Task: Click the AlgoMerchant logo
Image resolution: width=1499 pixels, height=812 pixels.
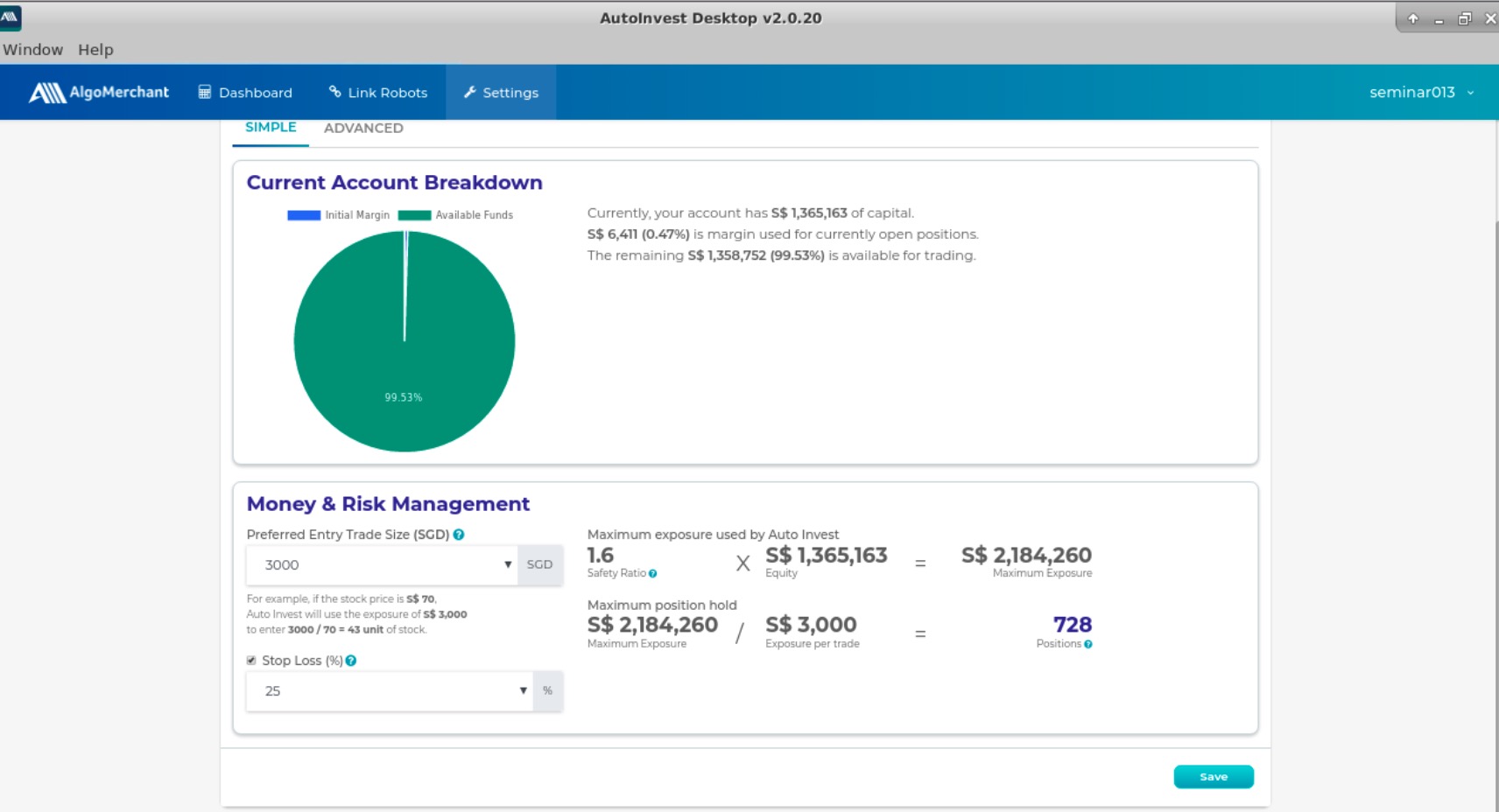Action: click(x=98, y=92)
